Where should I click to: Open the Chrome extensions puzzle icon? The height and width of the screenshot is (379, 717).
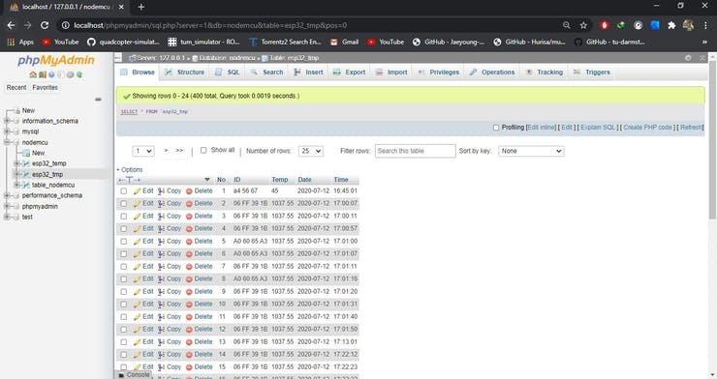pos(671,25)
